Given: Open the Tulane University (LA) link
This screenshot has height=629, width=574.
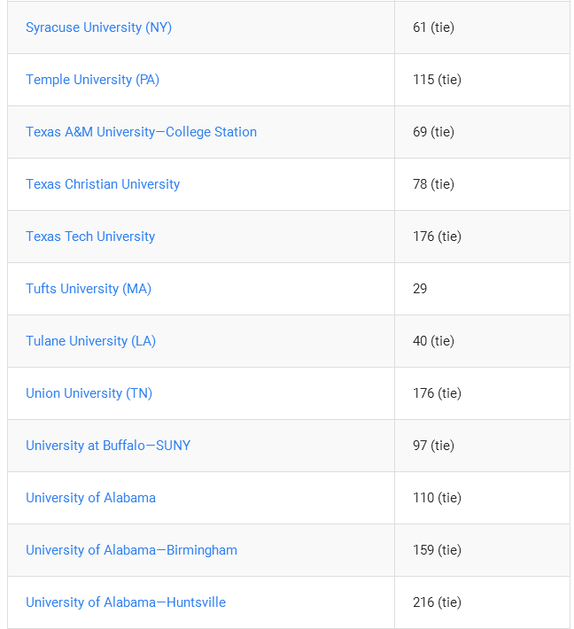Looking at the screenshot, I should pyautogui.click(x=90, y=341).
